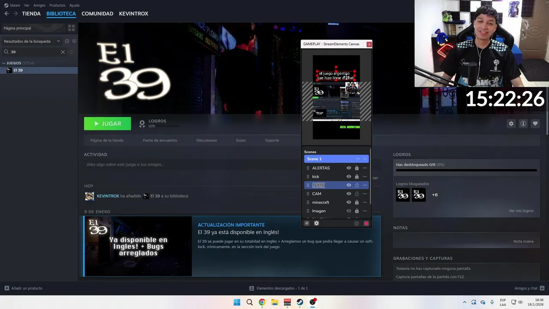Hide the ALERTAS layer
549x309 pixels.
pyautogui.click(x=349, y=168)
